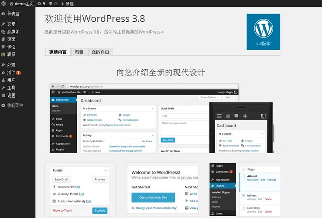
Task: Click the 新建 (new) admin bar item
Action: (67, 3)
